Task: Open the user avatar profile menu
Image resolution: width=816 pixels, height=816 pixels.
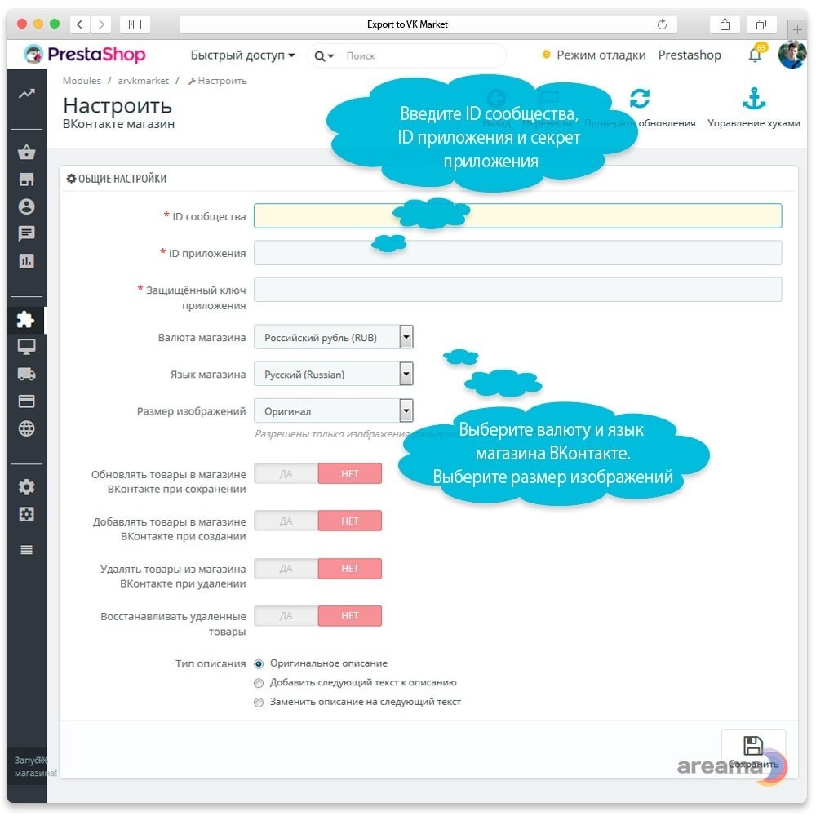Action: tap(792, 55)
